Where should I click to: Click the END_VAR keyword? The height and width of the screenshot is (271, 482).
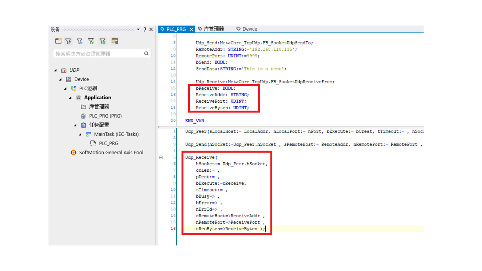point(195,121)
